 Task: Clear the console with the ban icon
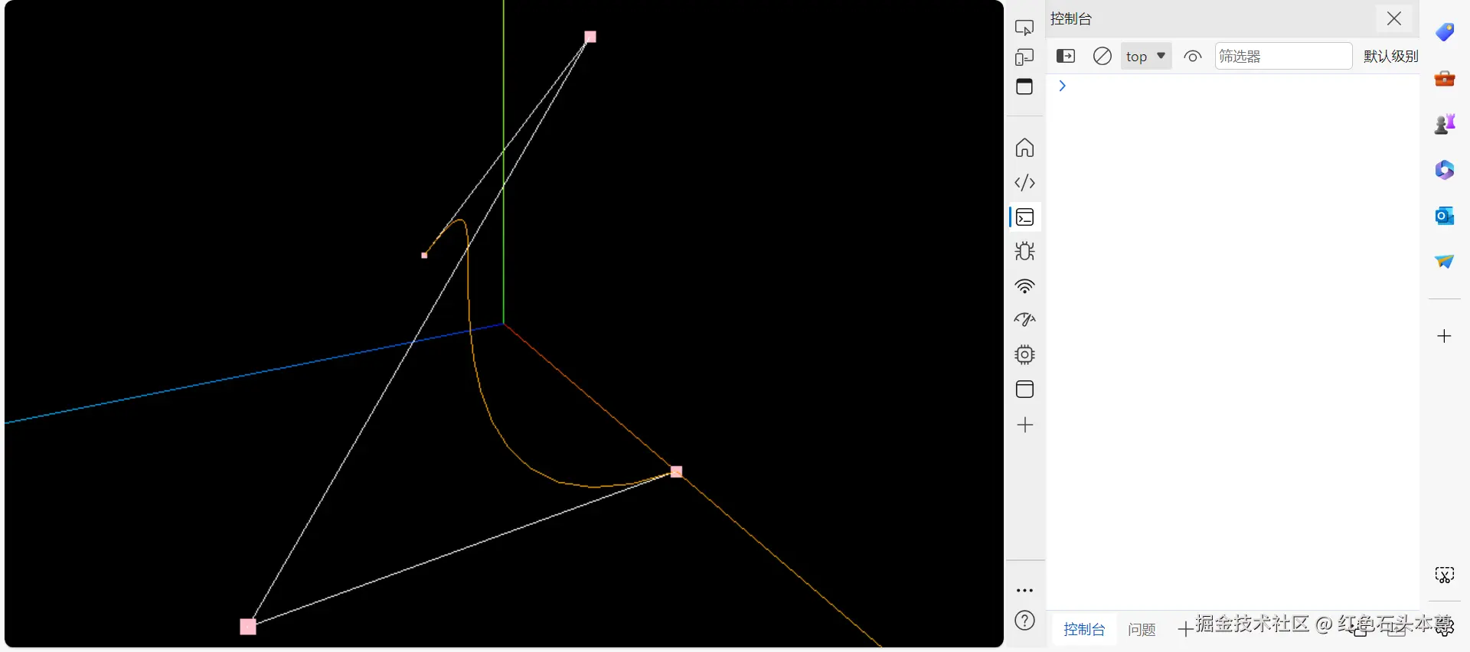tap(1102, 56)
